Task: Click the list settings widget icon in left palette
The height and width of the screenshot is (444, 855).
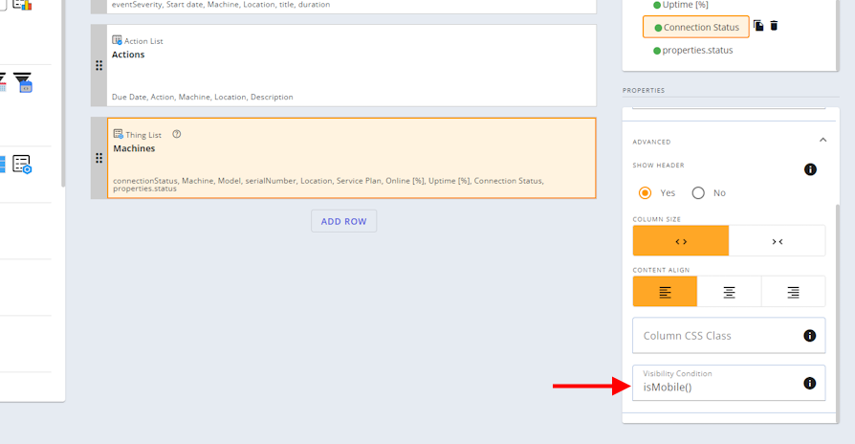Action: (x=22, y=164)
